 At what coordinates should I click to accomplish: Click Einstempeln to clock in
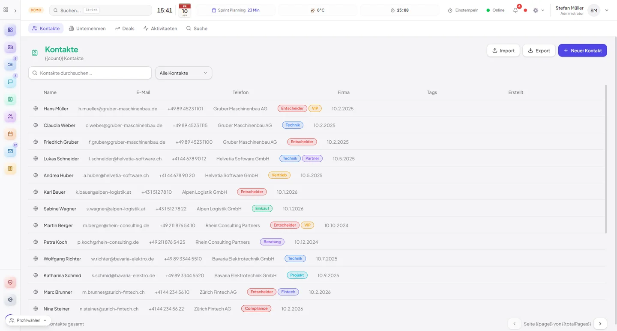(x=463, y=10)
